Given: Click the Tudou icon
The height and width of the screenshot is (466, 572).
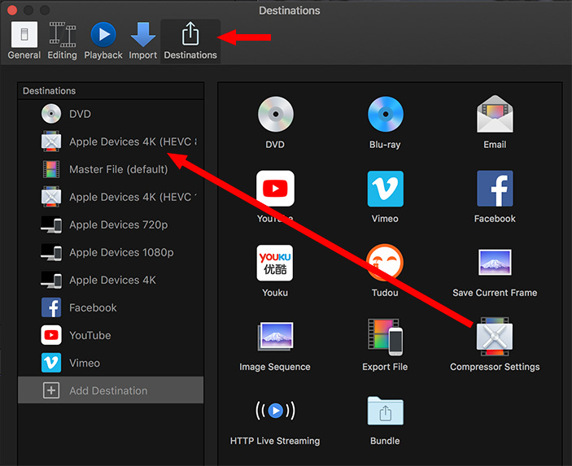Looking at the screenshot, I should coord(385,262).
